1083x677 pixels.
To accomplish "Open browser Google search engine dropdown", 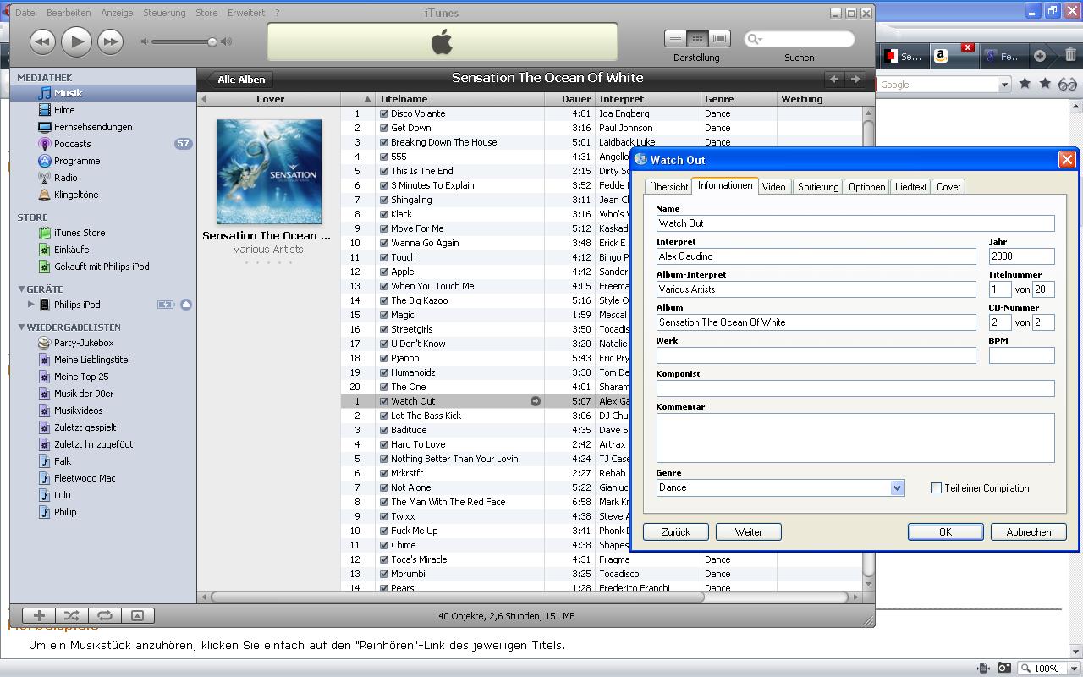I will coord(1004,85).
